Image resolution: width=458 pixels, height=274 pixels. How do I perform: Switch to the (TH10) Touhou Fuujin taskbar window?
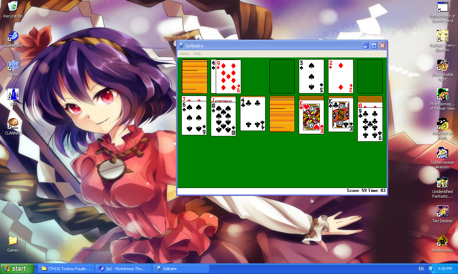tap(67, 269)
